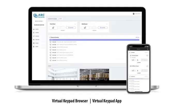174x108 pixels.
Task: Expand the Warehouse card chevron
Action: tap(107, 24)
